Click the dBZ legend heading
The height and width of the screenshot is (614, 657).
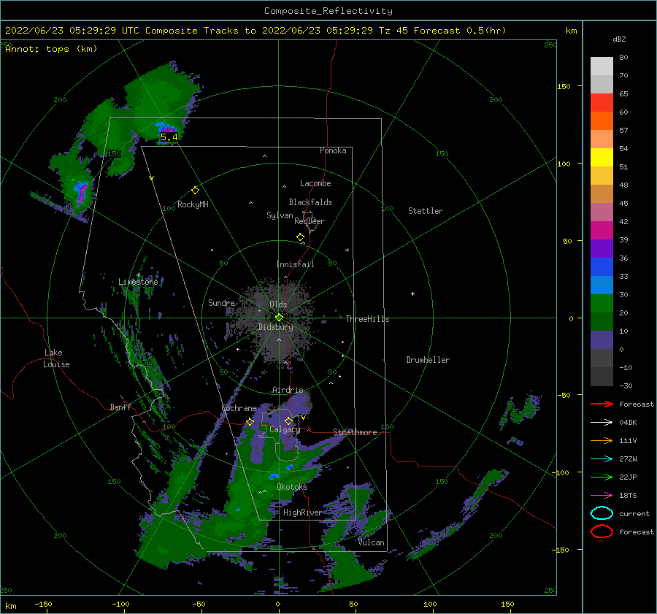pos(619,39)
